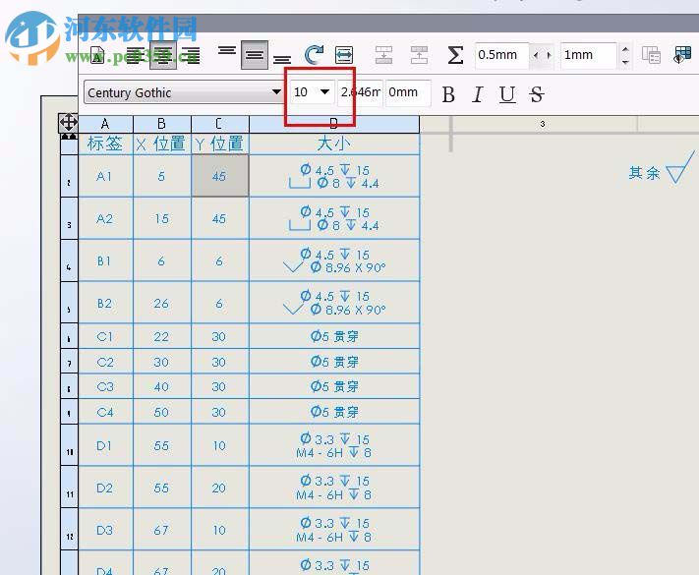Select the size cell of row B1
The height and width of the screenshot is (575, 699).
click(334, 260)
